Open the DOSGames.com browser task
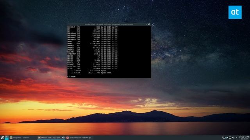 click(x=79, y=138)
